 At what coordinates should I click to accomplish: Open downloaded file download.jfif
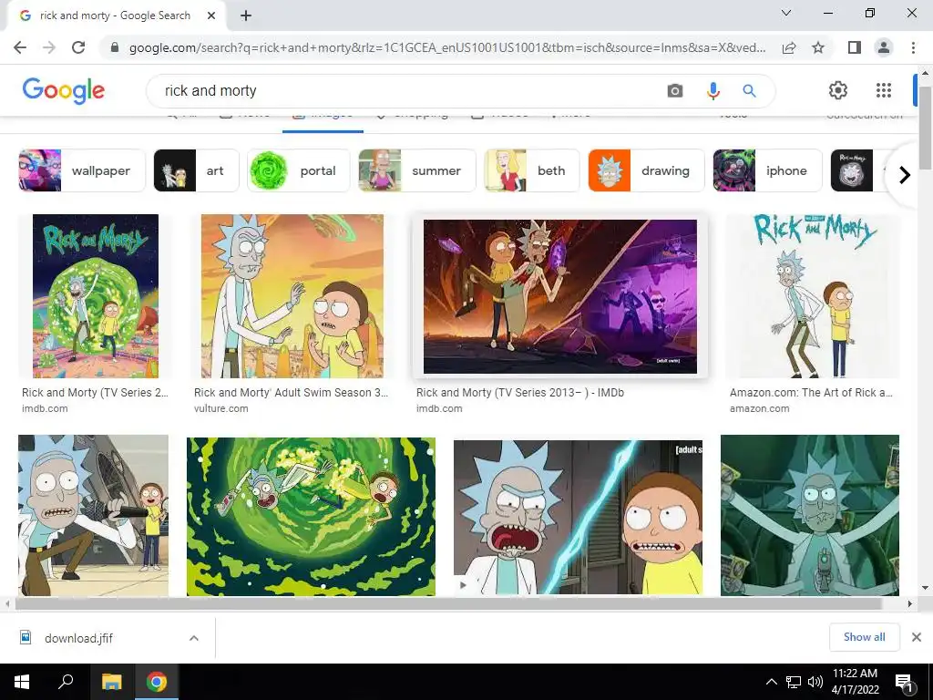[x=78, y=638]
